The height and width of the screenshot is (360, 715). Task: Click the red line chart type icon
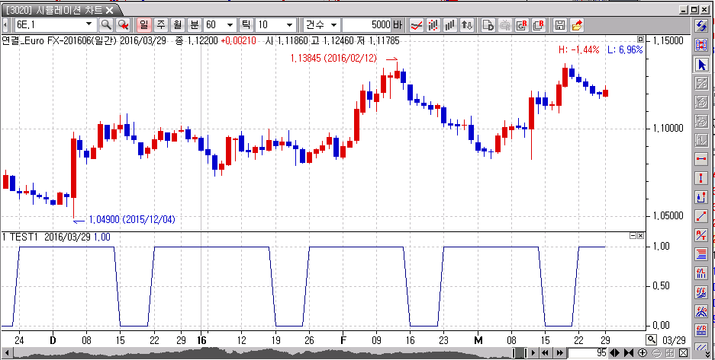[x=417, y=24]
